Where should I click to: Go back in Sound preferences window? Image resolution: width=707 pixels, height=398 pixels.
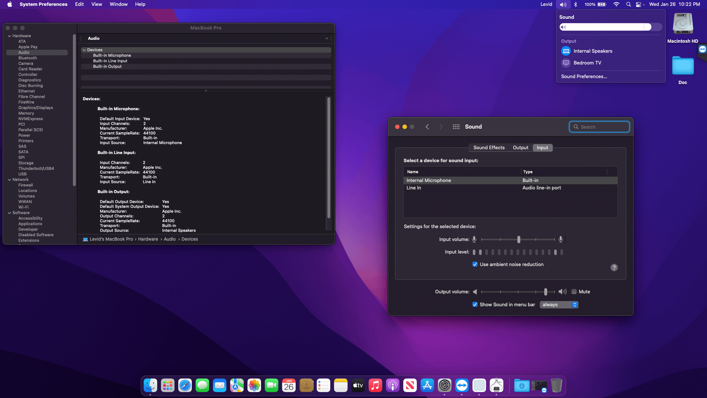tap(427, 127)
